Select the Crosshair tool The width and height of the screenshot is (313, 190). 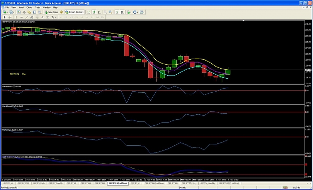pos(10,18)
